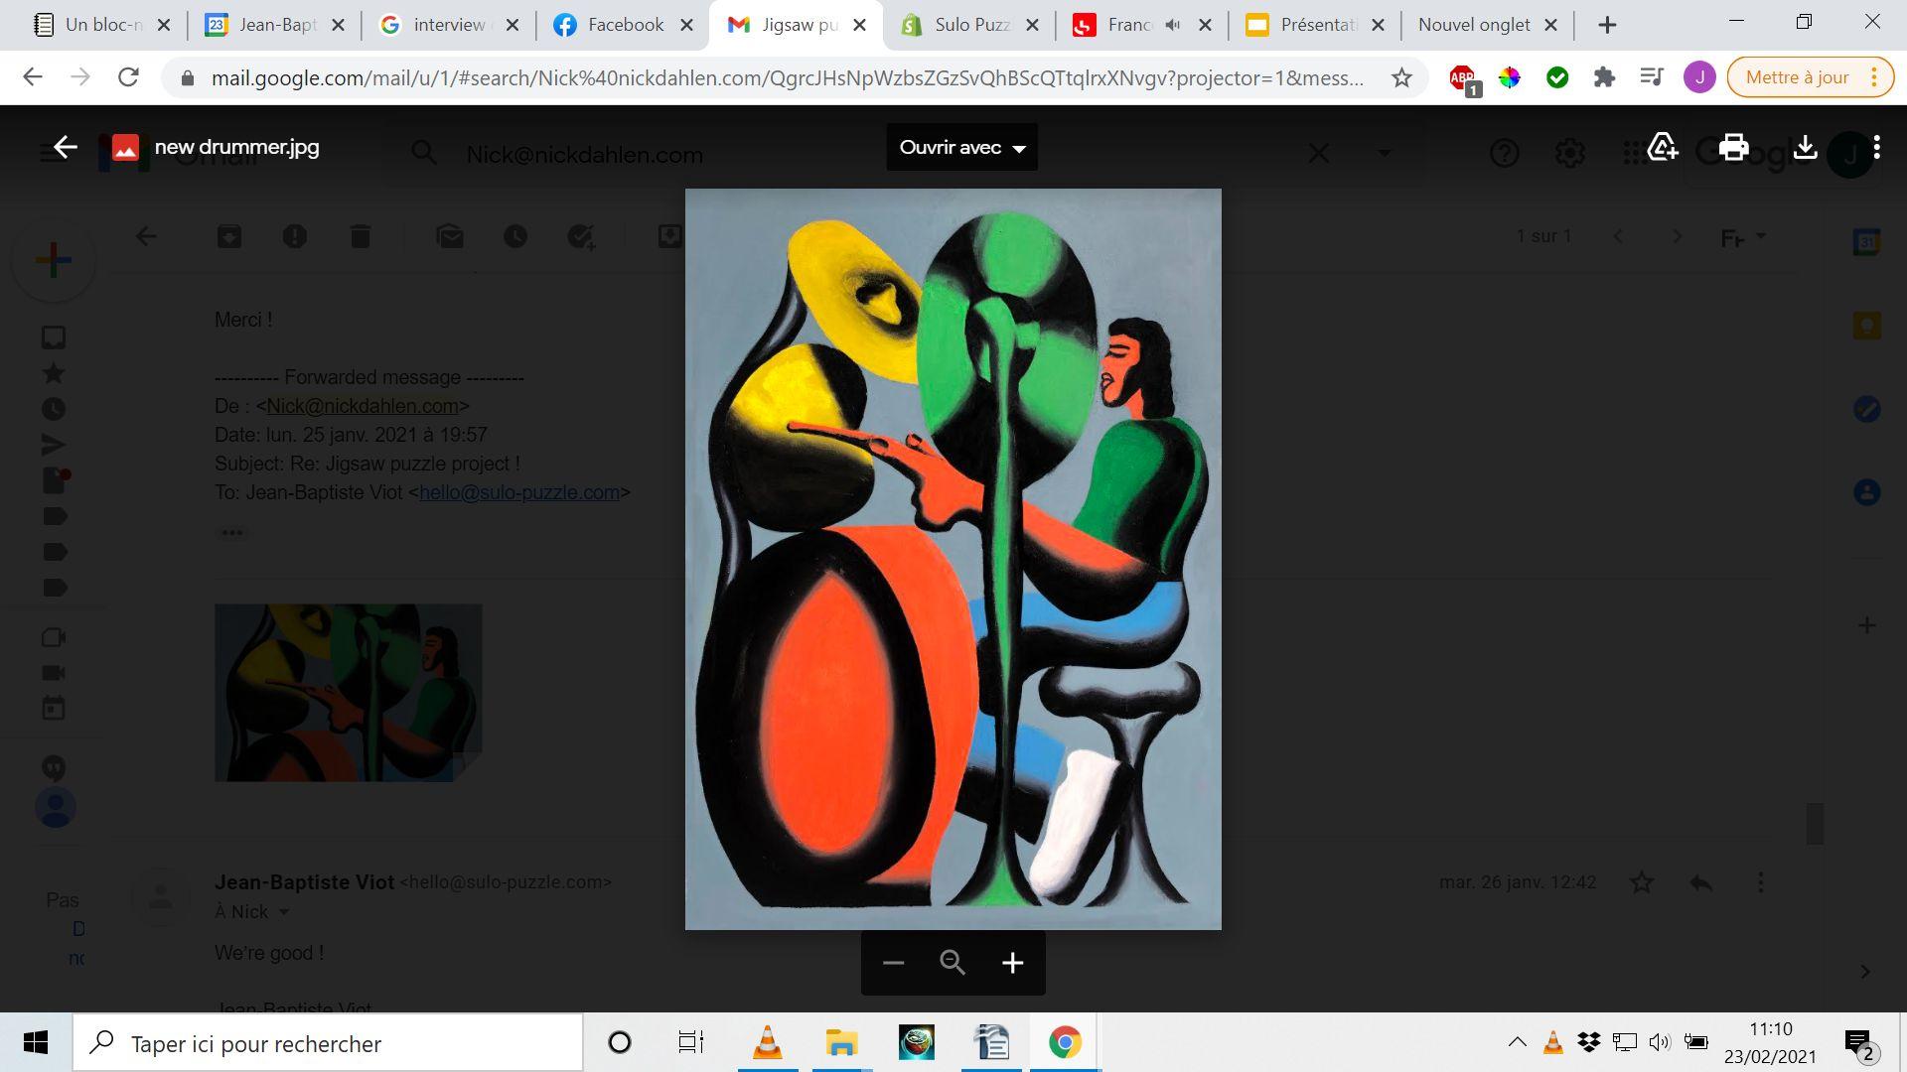This screenshot has height=1072, width=1907.
Task: Zoom in with plus button
Action: 1012,963
